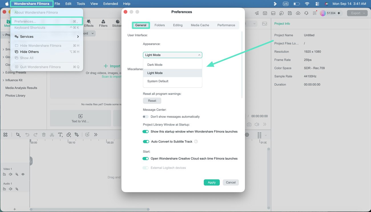Expand more timeline tools double chevron
371x212 pixels.
tap(96, 135)
